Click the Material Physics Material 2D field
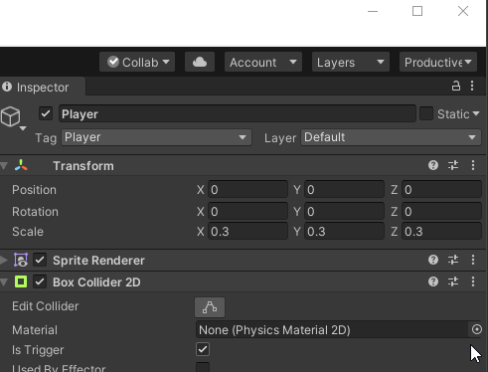 click(x=332, y=329)
